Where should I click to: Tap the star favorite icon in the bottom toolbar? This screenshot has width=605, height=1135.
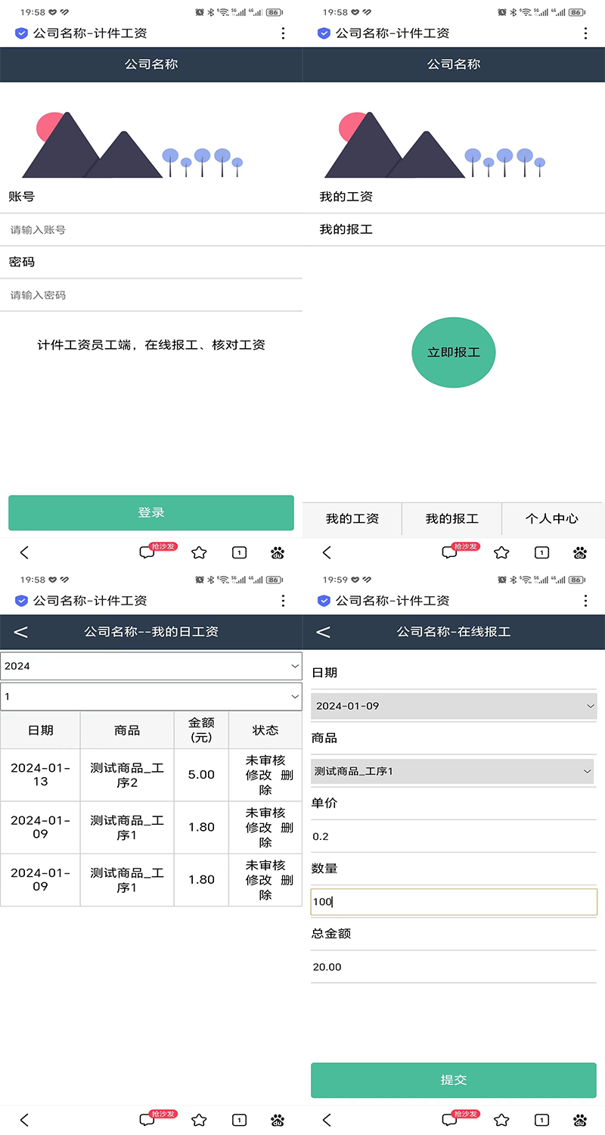199,552
